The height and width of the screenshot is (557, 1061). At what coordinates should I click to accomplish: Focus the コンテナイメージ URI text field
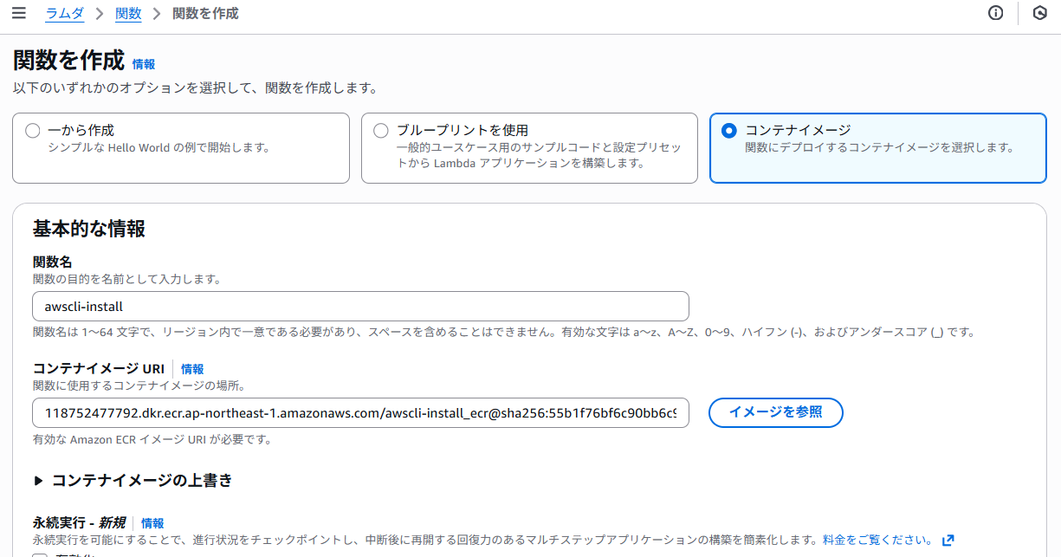pos(360,413)
